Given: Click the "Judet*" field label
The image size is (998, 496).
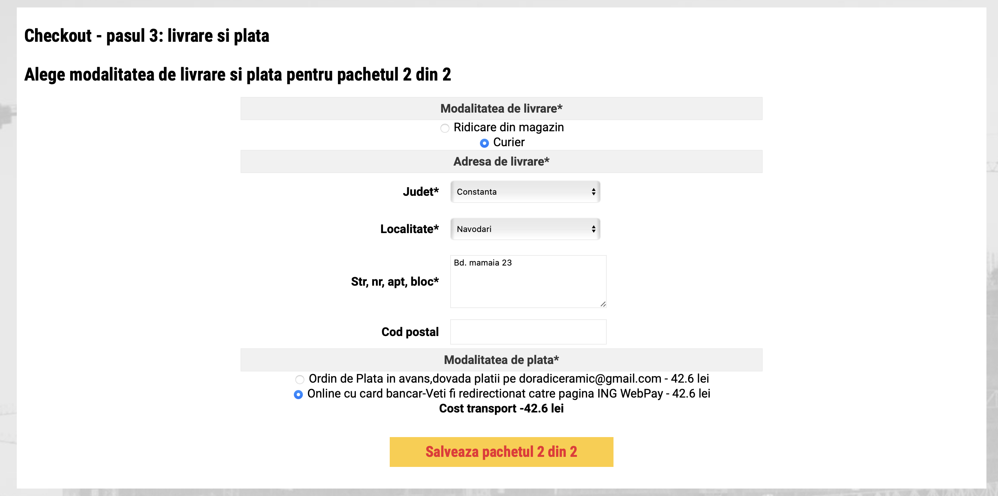Looking at the screenshot, I should tap(420, 192).
